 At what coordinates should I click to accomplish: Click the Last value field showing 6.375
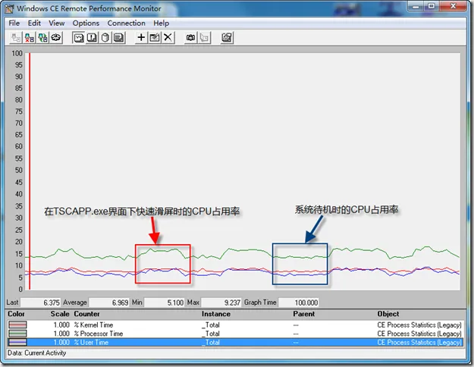(40, 303)
